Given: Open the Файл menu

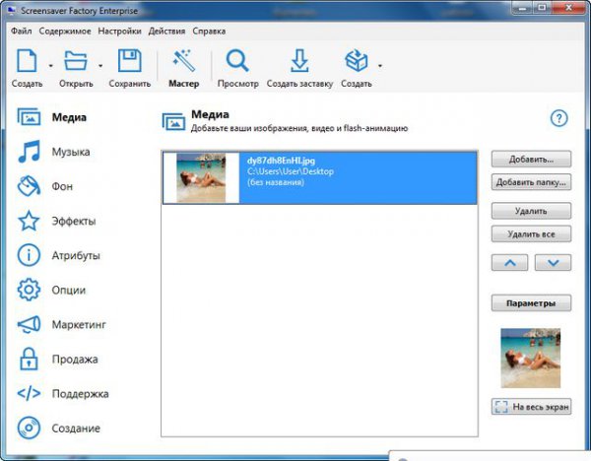Looking at the screenshot, I should click(x=21, y=31).
